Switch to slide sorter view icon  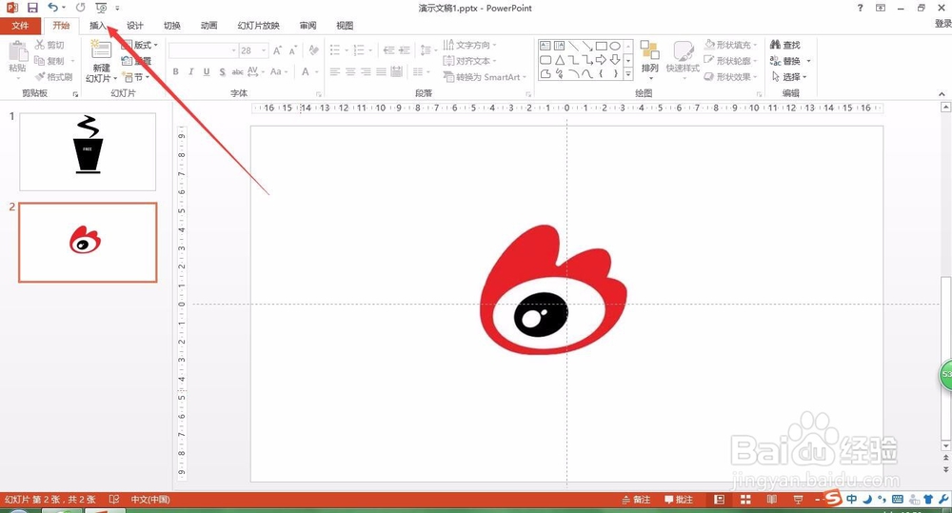(x=745, y=500)
